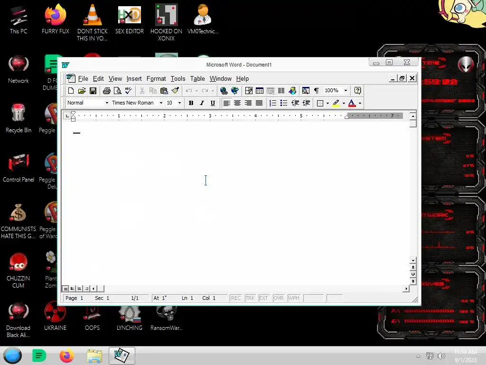Toggle Bold formatting
The image size is (486, 365).
click(x=191, y=103)
